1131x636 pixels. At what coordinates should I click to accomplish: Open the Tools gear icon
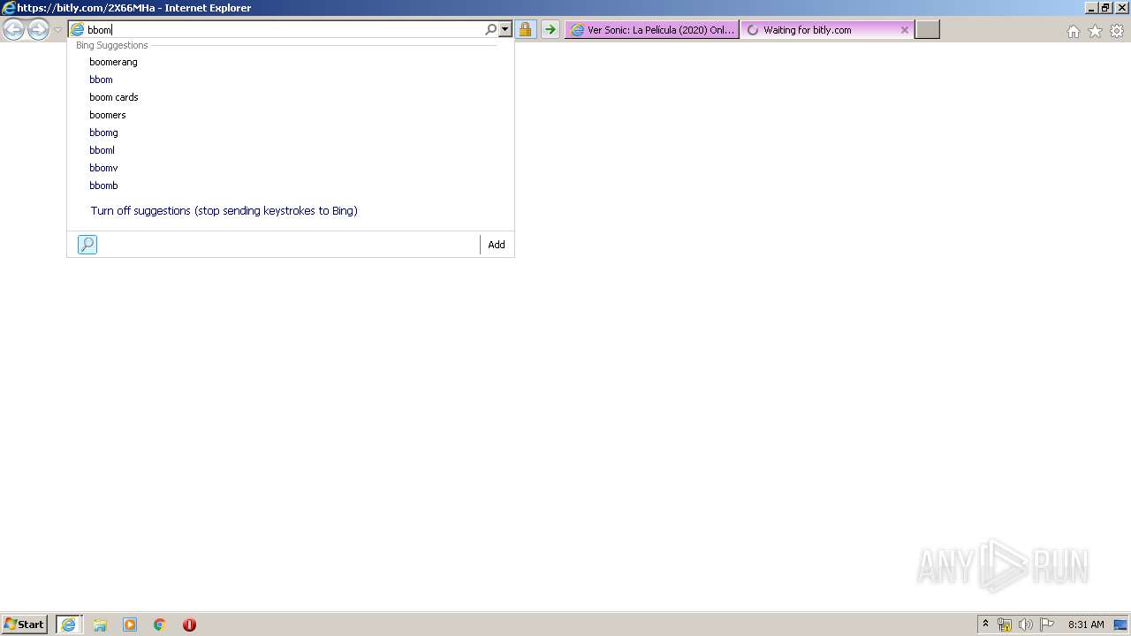1117,31
